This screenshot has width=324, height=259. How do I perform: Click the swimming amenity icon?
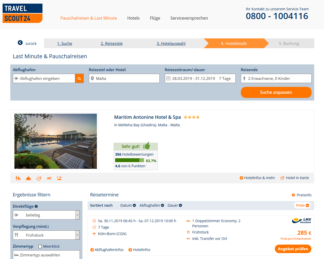tap(49, 178)
